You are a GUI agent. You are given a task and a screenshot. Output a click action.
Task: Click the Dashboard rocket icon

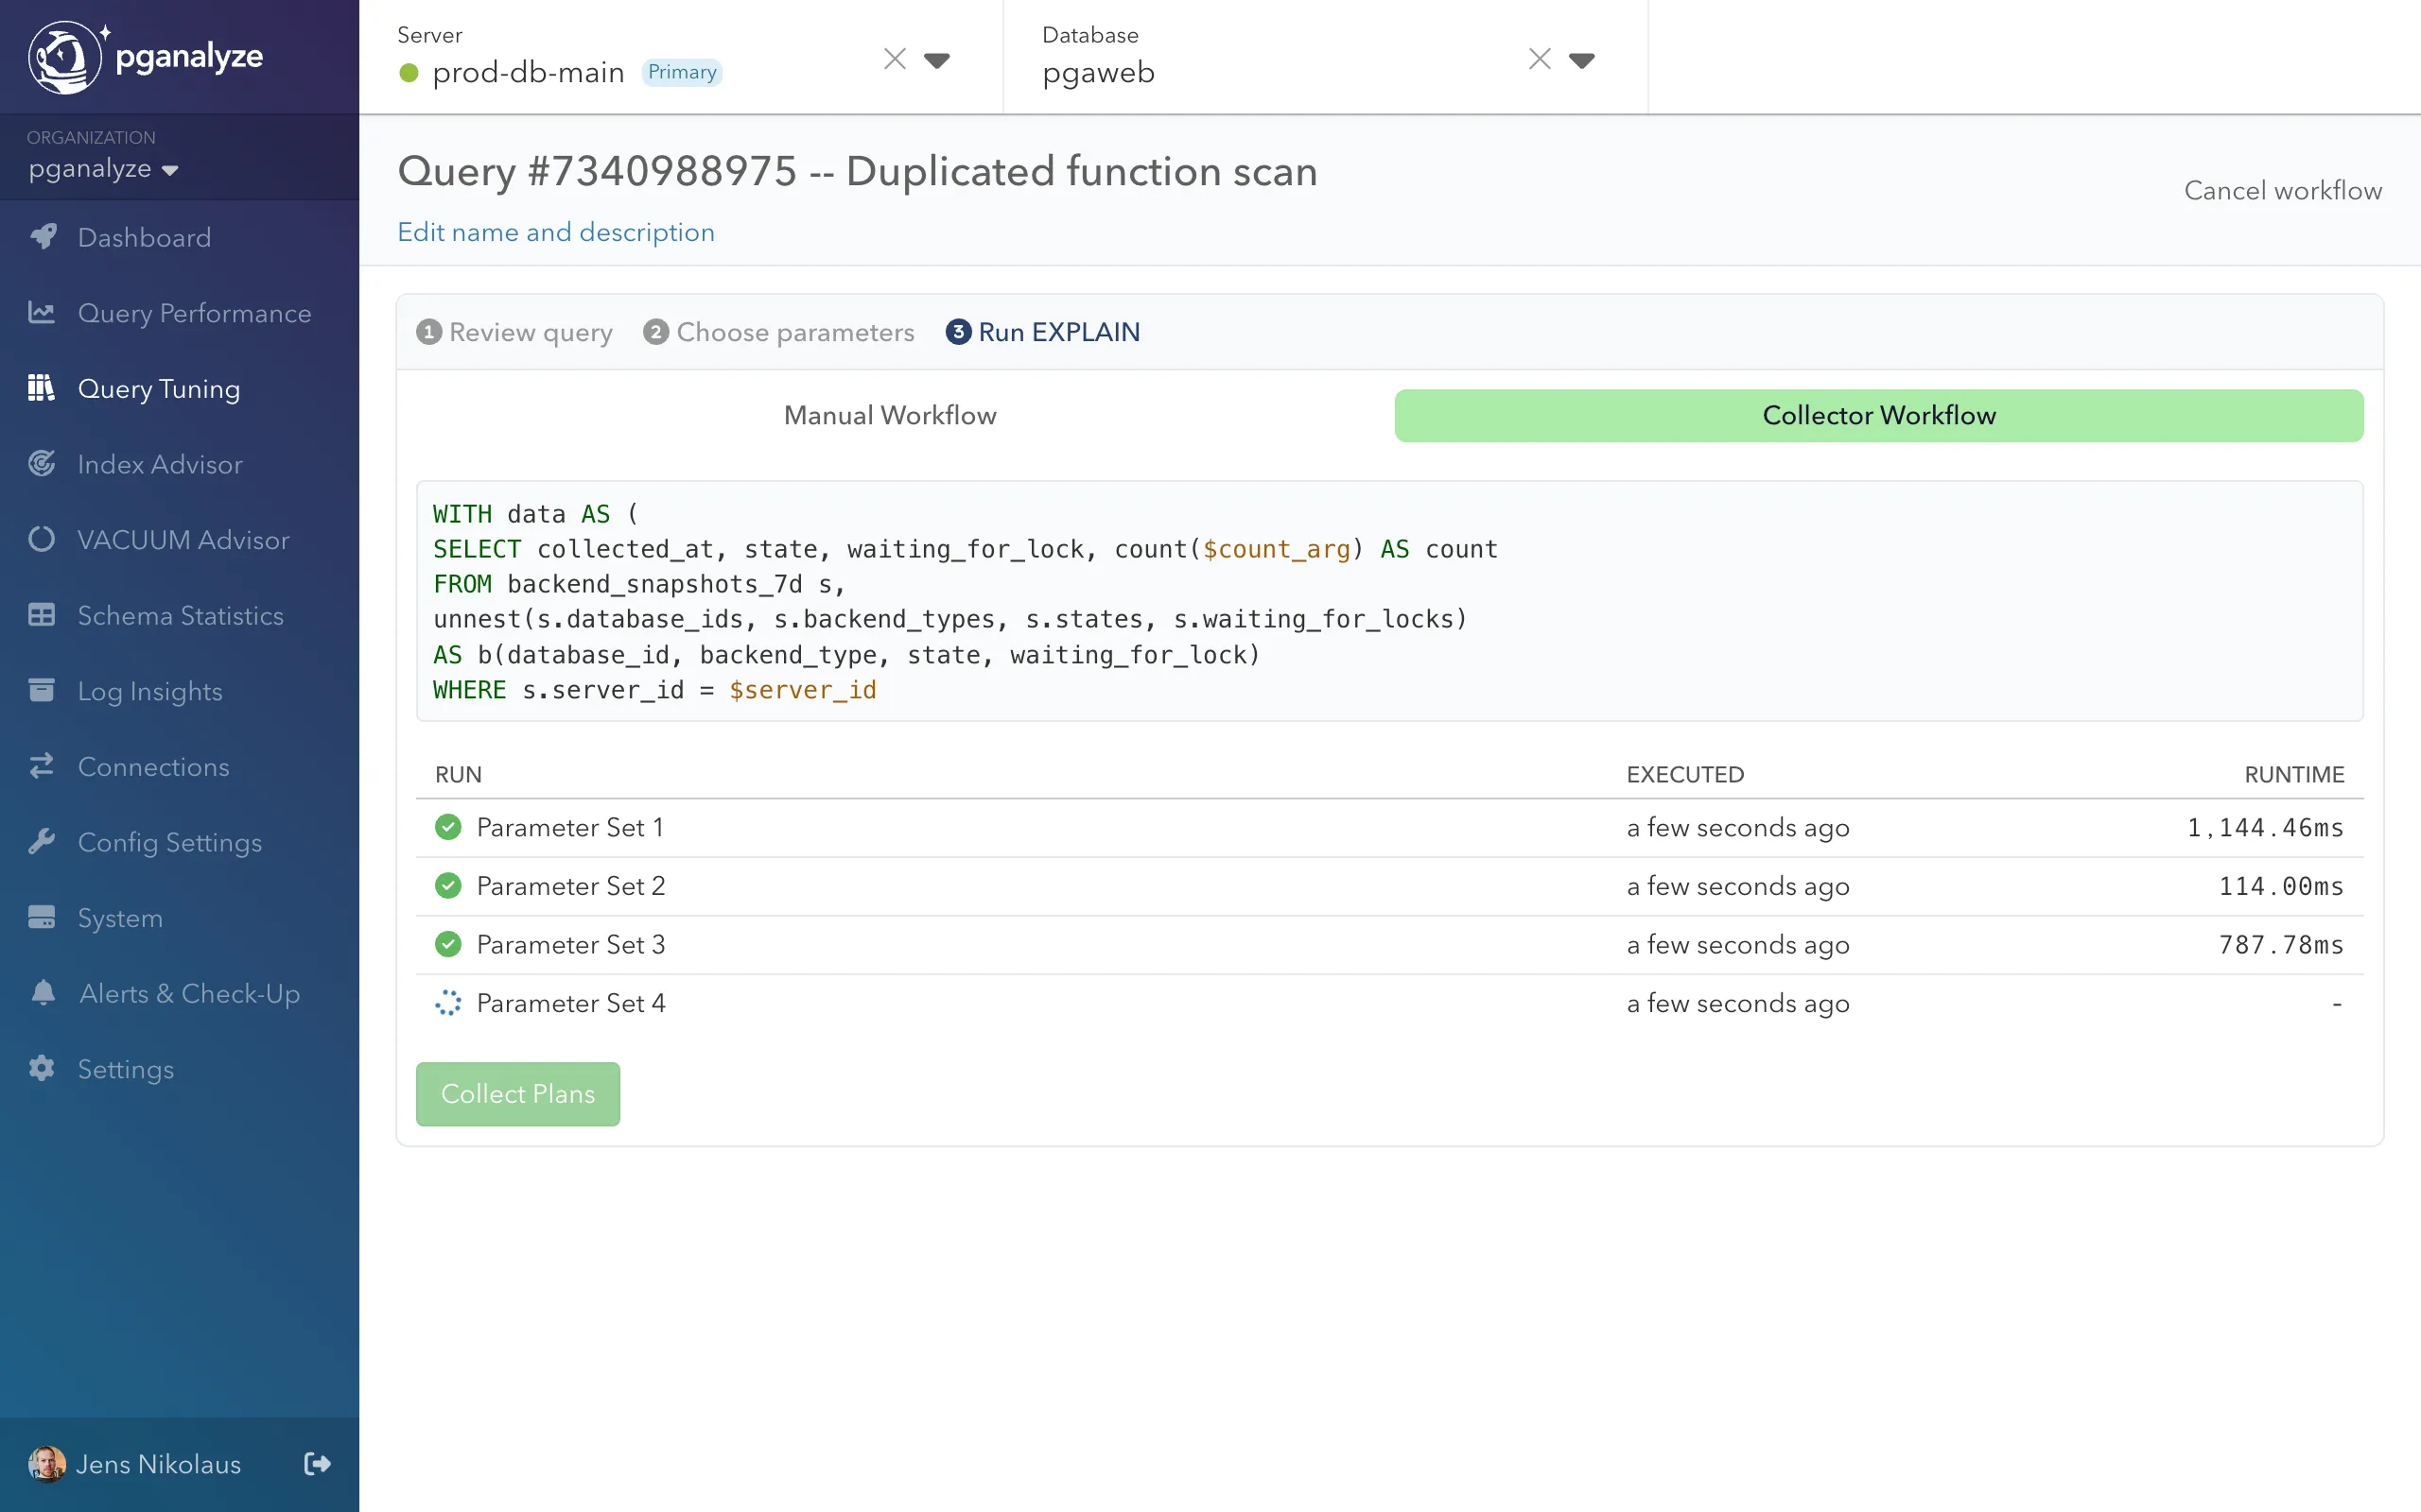(x=42, y=237)
